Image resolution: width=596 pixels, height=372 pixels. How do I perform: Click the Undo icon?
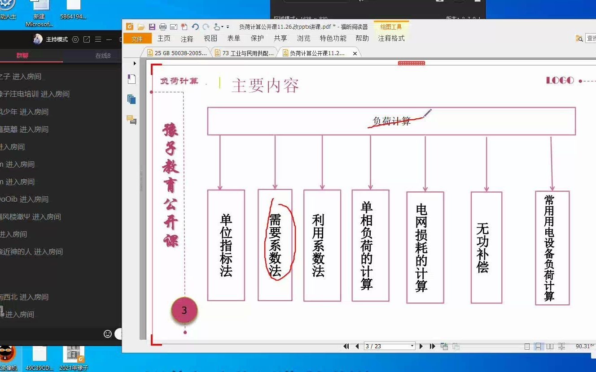coord(196,26)
